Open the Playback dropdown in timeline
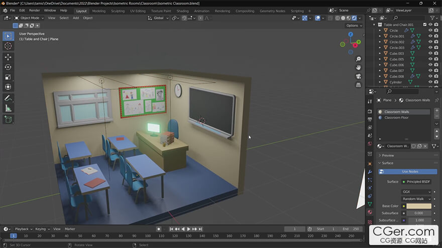 click(24, 229)
